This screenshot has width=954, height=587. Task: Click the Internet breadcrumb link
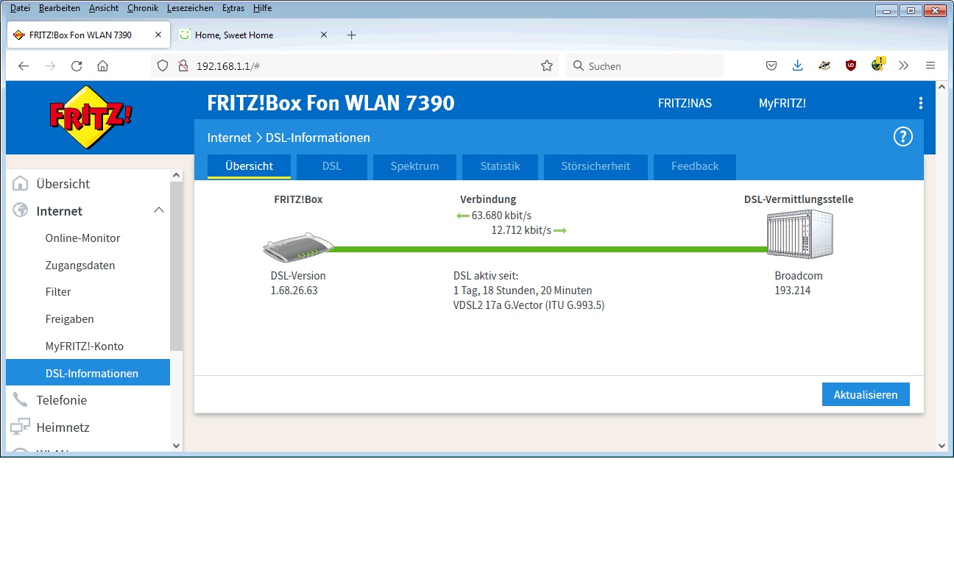pyautogui.click(x=229, y=138)
